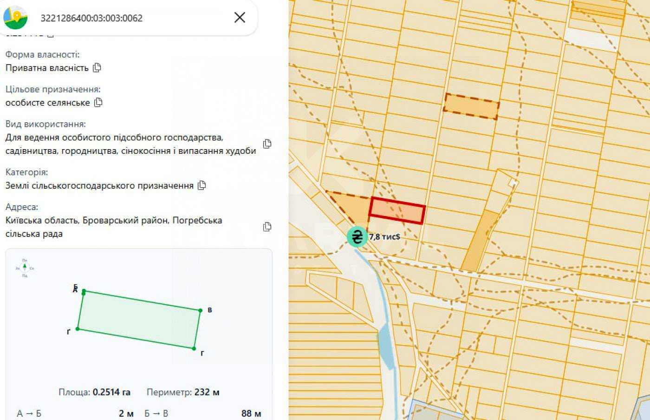Click 'Приватна власність' text
The width and height of the screenshot is (650, 420).
tap(47, 68)
